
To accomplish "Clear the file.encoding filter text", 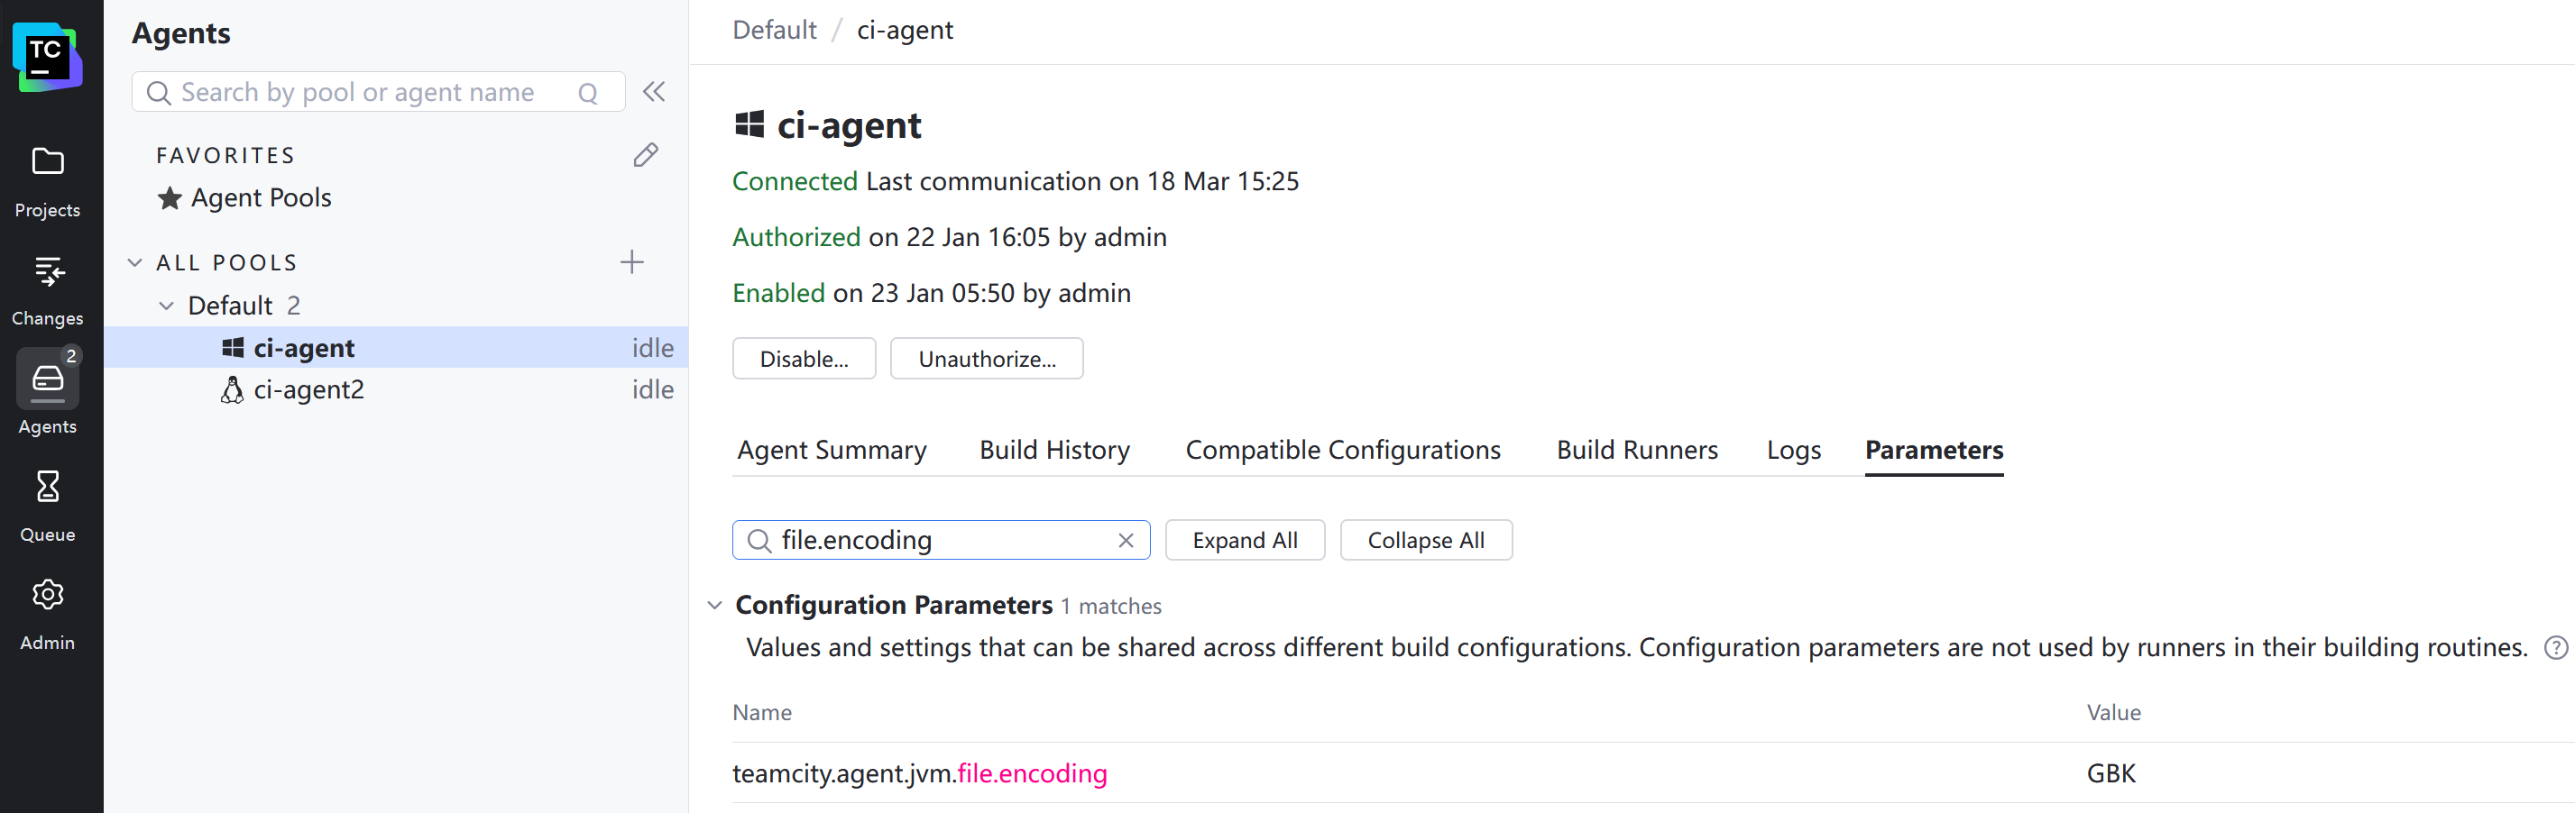I will point(1126,540).
